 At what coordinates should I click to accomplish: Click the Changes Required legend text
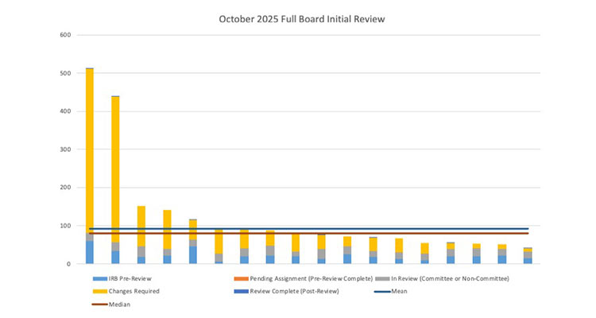(x=136, y=291)
